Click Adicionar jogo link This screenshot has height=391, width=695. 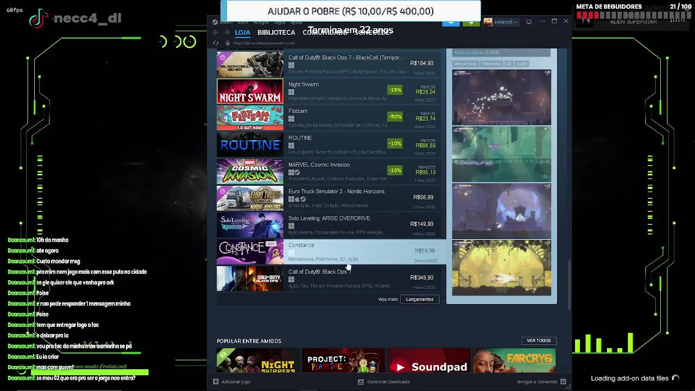[x=236, y=382]
